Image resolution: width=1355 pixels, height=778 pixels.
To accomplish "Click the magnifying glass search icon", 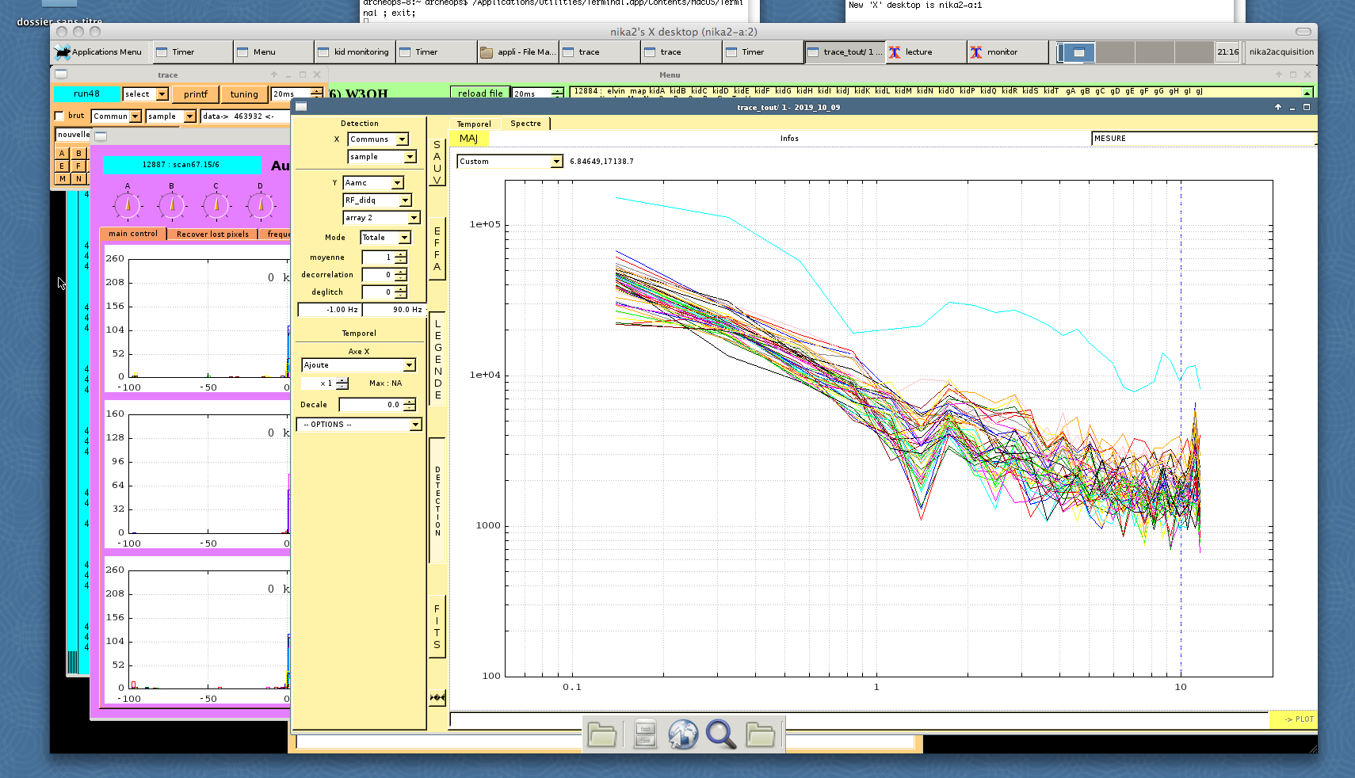I will click(720, 734).
